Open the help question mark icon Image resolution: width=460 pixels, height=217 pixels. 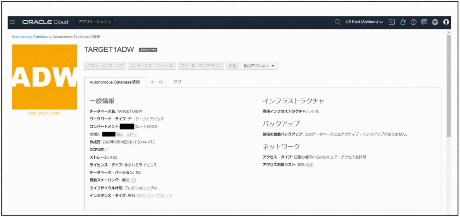(414, 22)
